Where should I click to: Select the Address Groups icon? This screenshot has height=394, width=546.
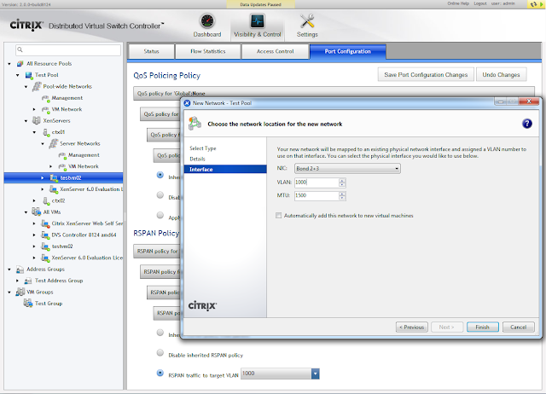(20, 269)
